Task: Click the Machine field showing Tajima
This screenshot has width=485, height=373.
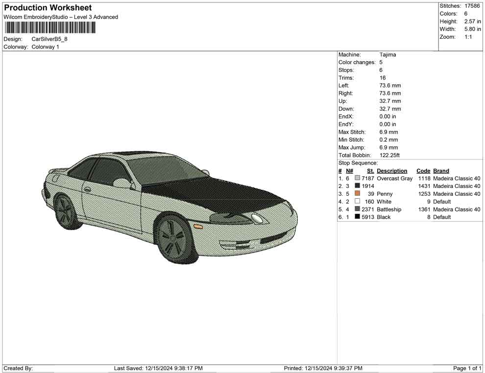Action: click(x=387, y=54)
